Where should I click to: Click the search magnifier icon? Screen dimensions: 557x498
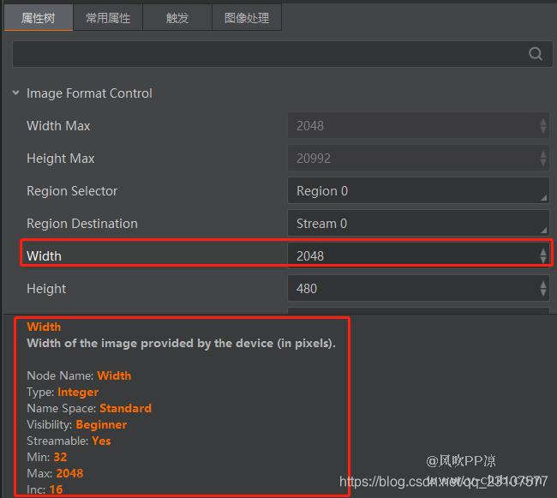pos(536,54)
